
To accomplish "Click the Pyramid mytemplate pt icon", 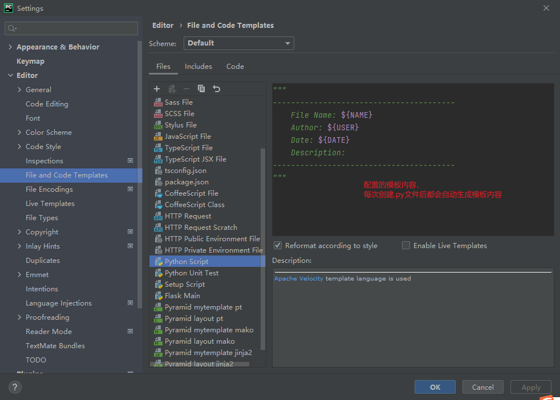I will coord(158,307).
